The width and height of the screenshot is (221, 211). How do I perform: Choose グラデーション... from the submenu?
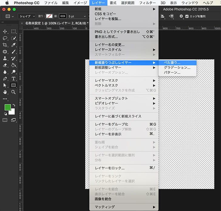click(x=178, y=68)
